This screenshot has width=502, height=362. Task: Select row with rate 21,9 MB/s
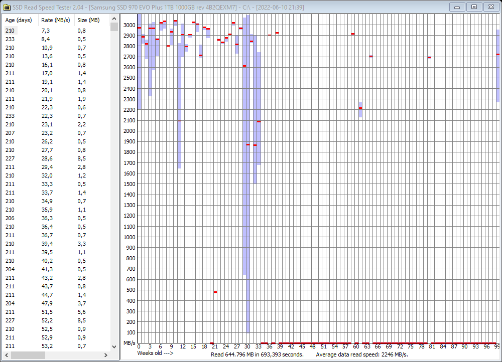(56, 99)
